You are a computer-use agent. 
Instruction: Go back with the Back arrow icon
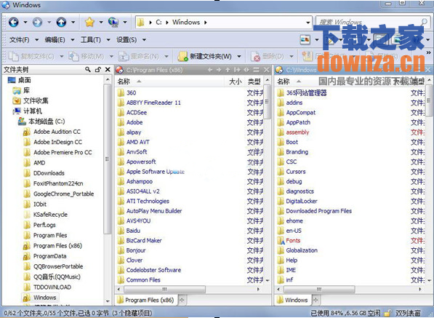coord(13,22)
